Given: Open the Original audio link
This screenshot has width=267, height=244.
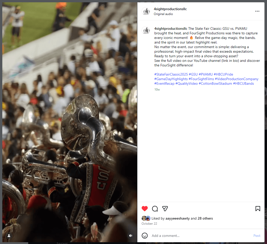Looking at the screenshot, I should (x=163, y=14).
